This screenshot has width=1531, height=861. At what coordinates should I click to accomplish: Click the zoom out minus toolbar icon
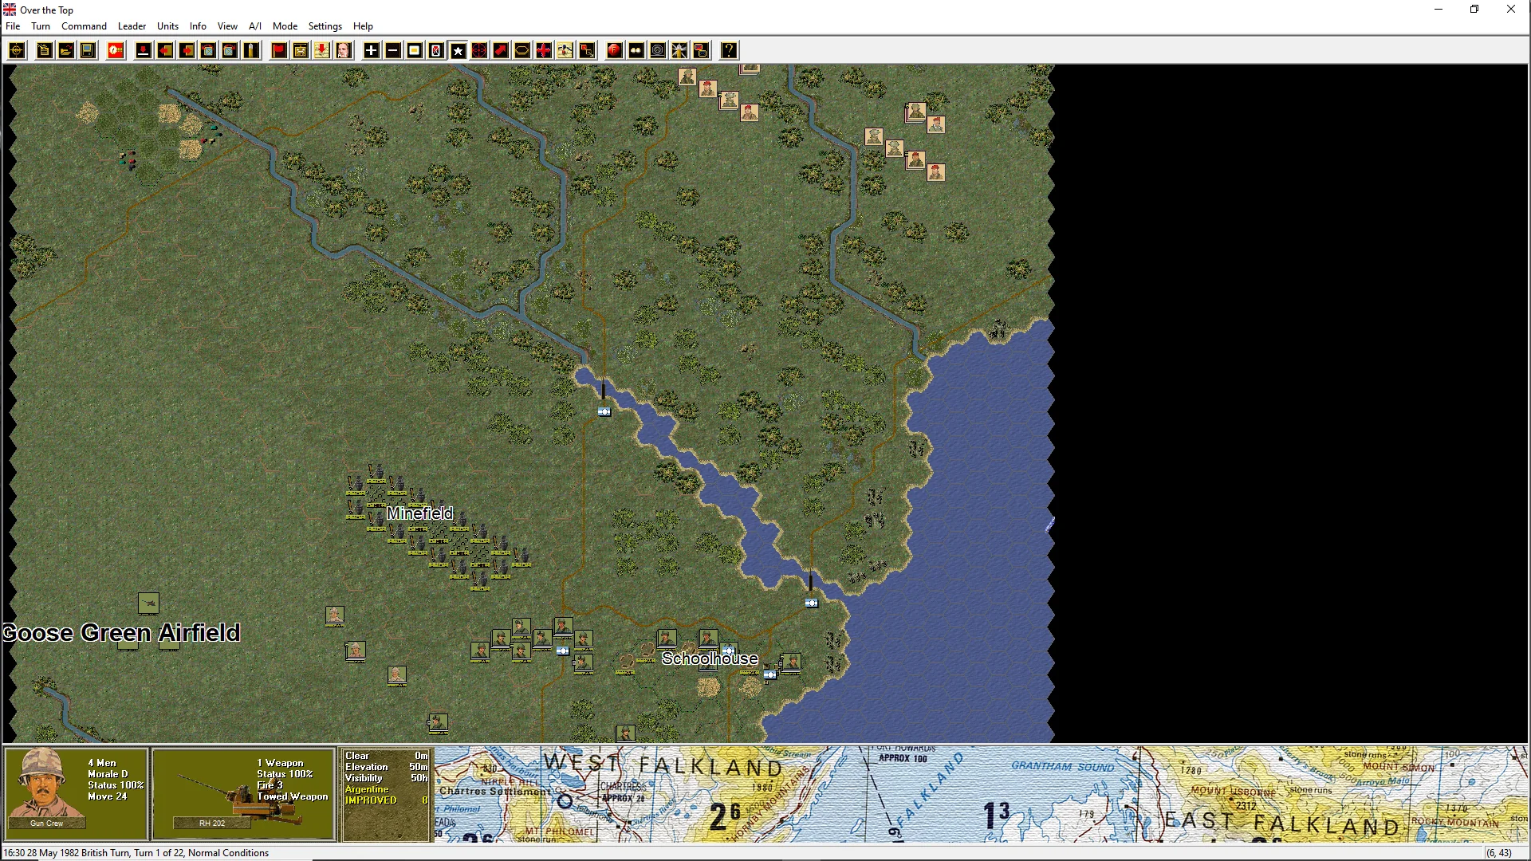click(x=393, y=51)
